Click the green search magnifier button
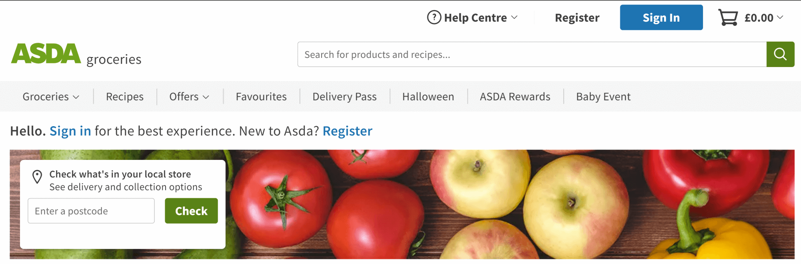The height and width of the screenshot is (264, 801). 780,54
